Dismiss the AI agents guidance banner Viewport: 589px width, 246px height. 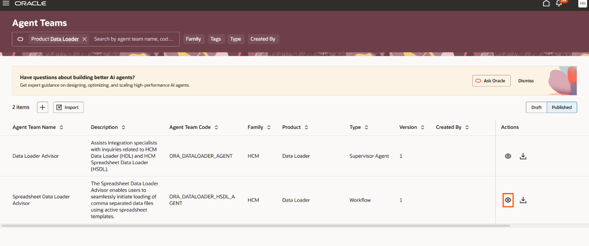point(526,81)
